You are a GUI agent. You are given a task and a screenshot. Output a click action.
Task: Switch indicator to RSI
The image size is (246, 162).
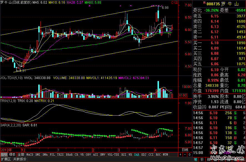[124, 155]
